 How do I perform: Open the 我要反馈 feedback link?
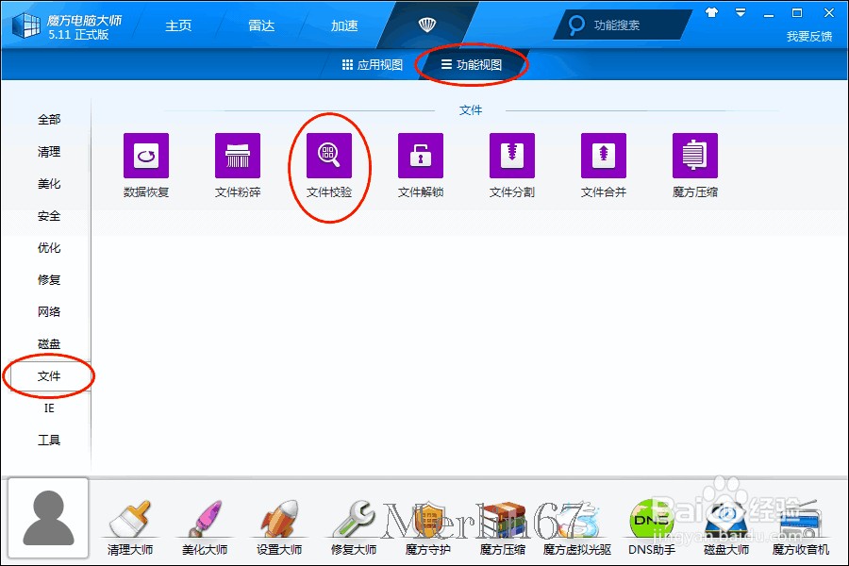coord(809,36)
